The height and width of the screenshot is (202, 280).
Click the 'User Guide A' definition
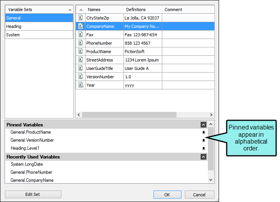click(x=137, y=68)
